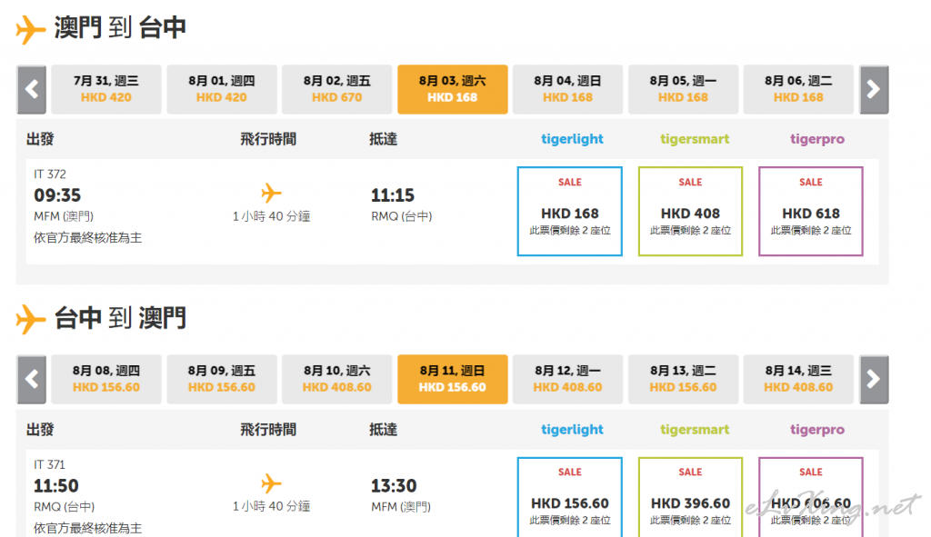This screenshot has width=931, height=537.
Task: Click MFM (澳門) arrival airport in IT 371 row
Action: coord(401,507)
